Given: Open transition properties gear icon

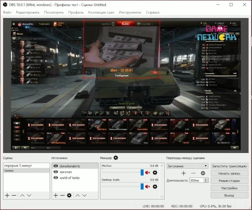Looking at the screenshot, I should 203,173.
